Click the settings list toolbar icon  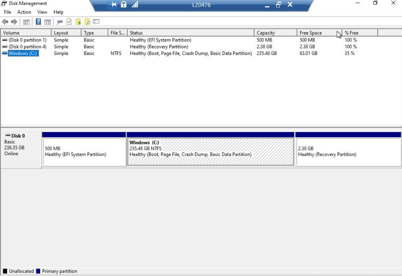click(96, 22)
